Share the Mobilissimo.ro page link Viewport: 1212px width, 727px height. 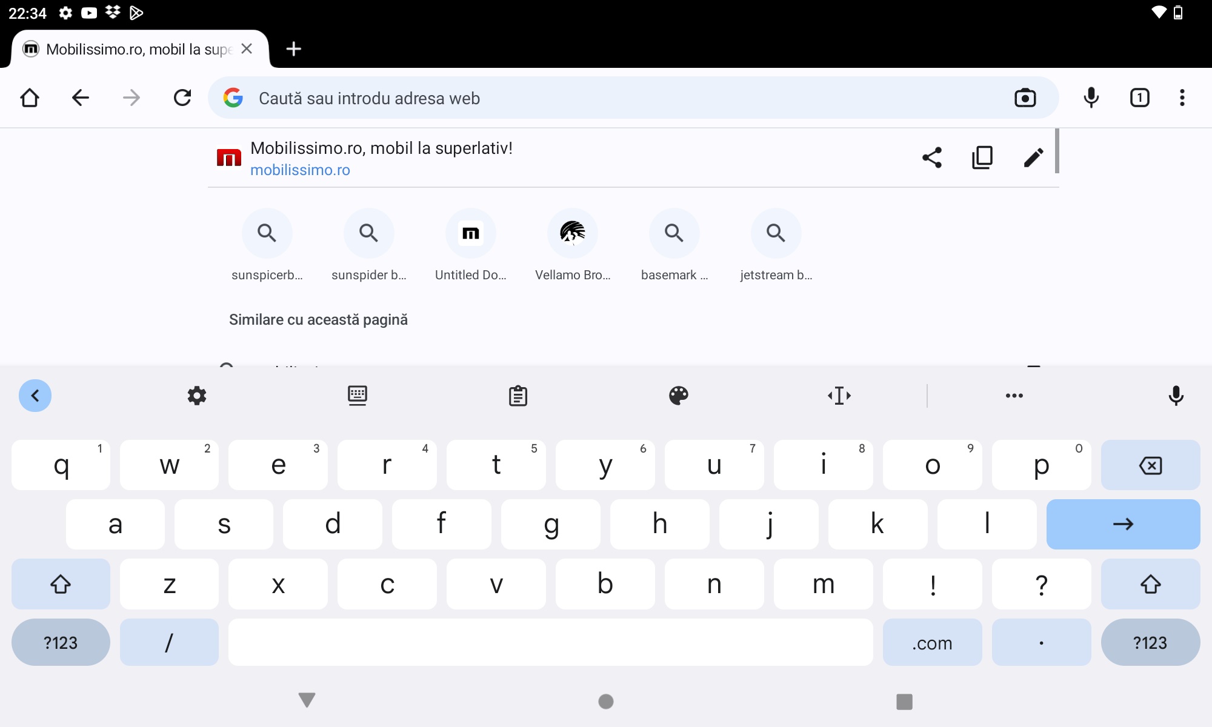(x=932, y=158)
